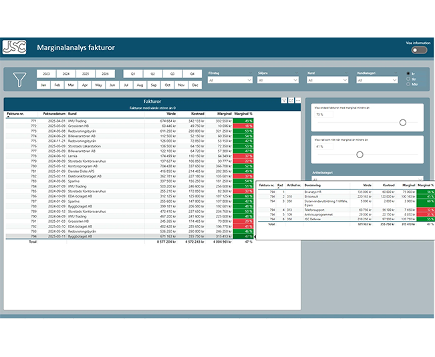This screenshot has width=435, height=357.
Task: Filter by year 2025
Action: pos(86,73)
